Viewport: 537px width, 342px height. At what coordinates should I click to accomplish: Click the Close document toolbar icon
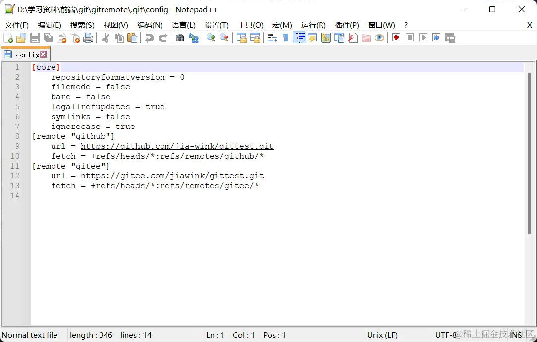point(61,38)
